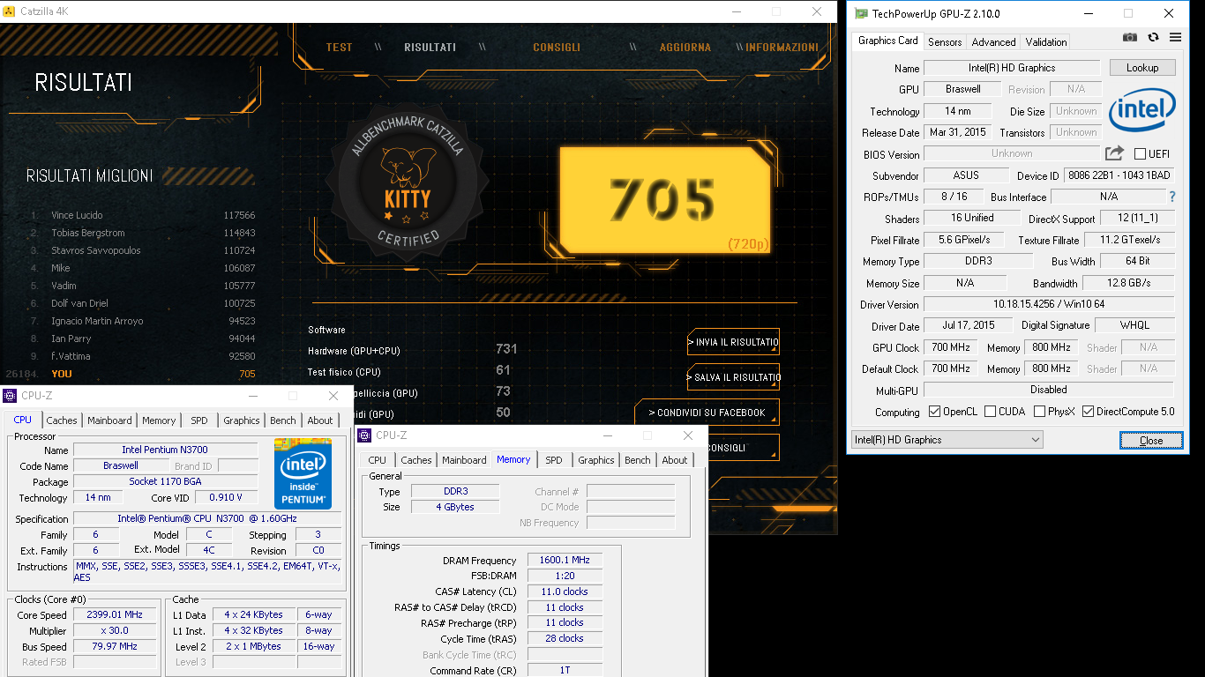Click the 705 score panel
This screenshot has height=677, width=1205.
pyautogui.click(x=663, y=199)
